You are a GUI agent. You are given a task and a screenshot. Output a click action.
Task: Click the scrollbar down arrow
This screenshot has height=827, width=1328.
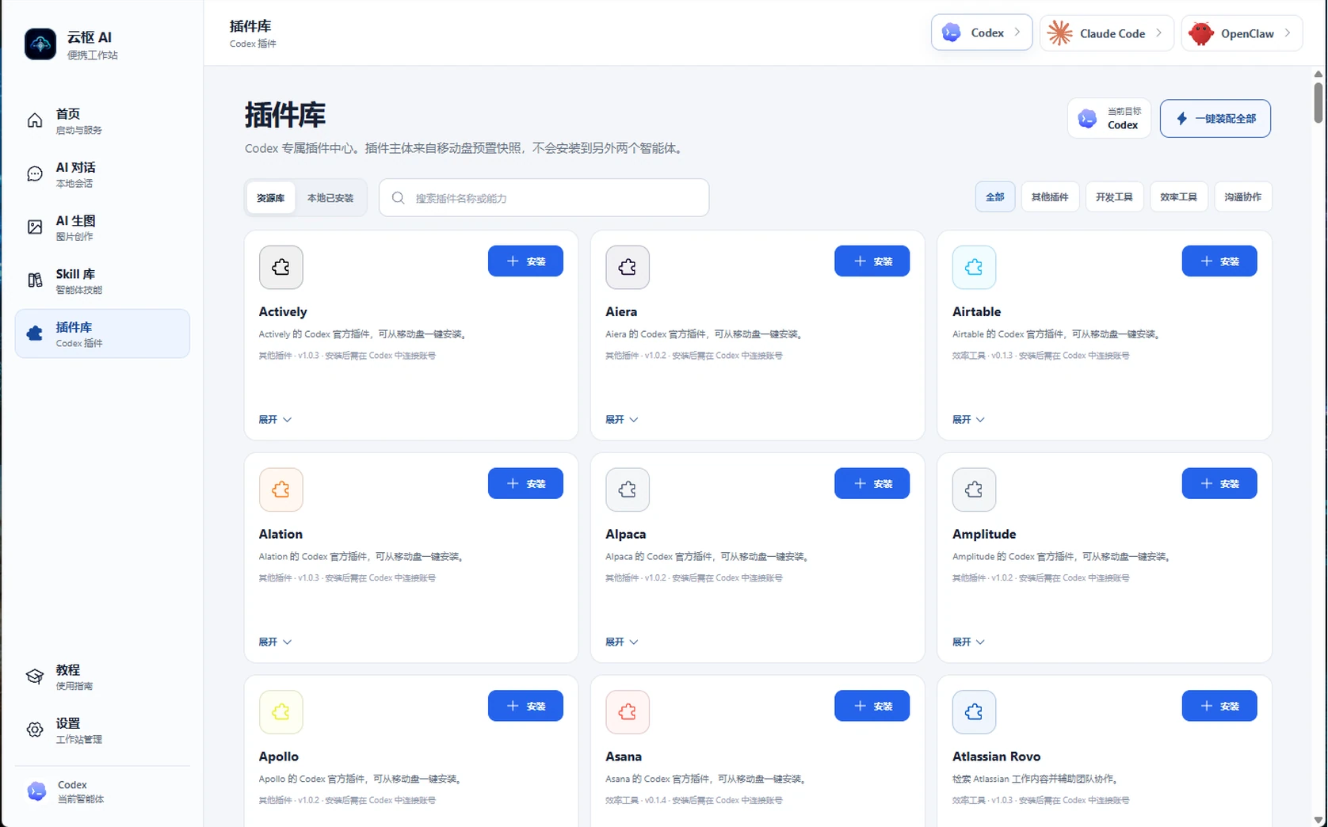tap(1318, 821)
